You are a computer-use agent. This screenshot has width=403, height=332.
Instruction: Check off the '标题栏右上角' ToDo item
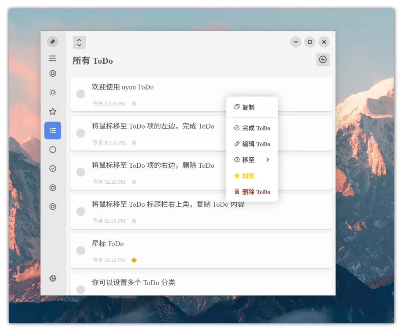[x=81, y=211]
